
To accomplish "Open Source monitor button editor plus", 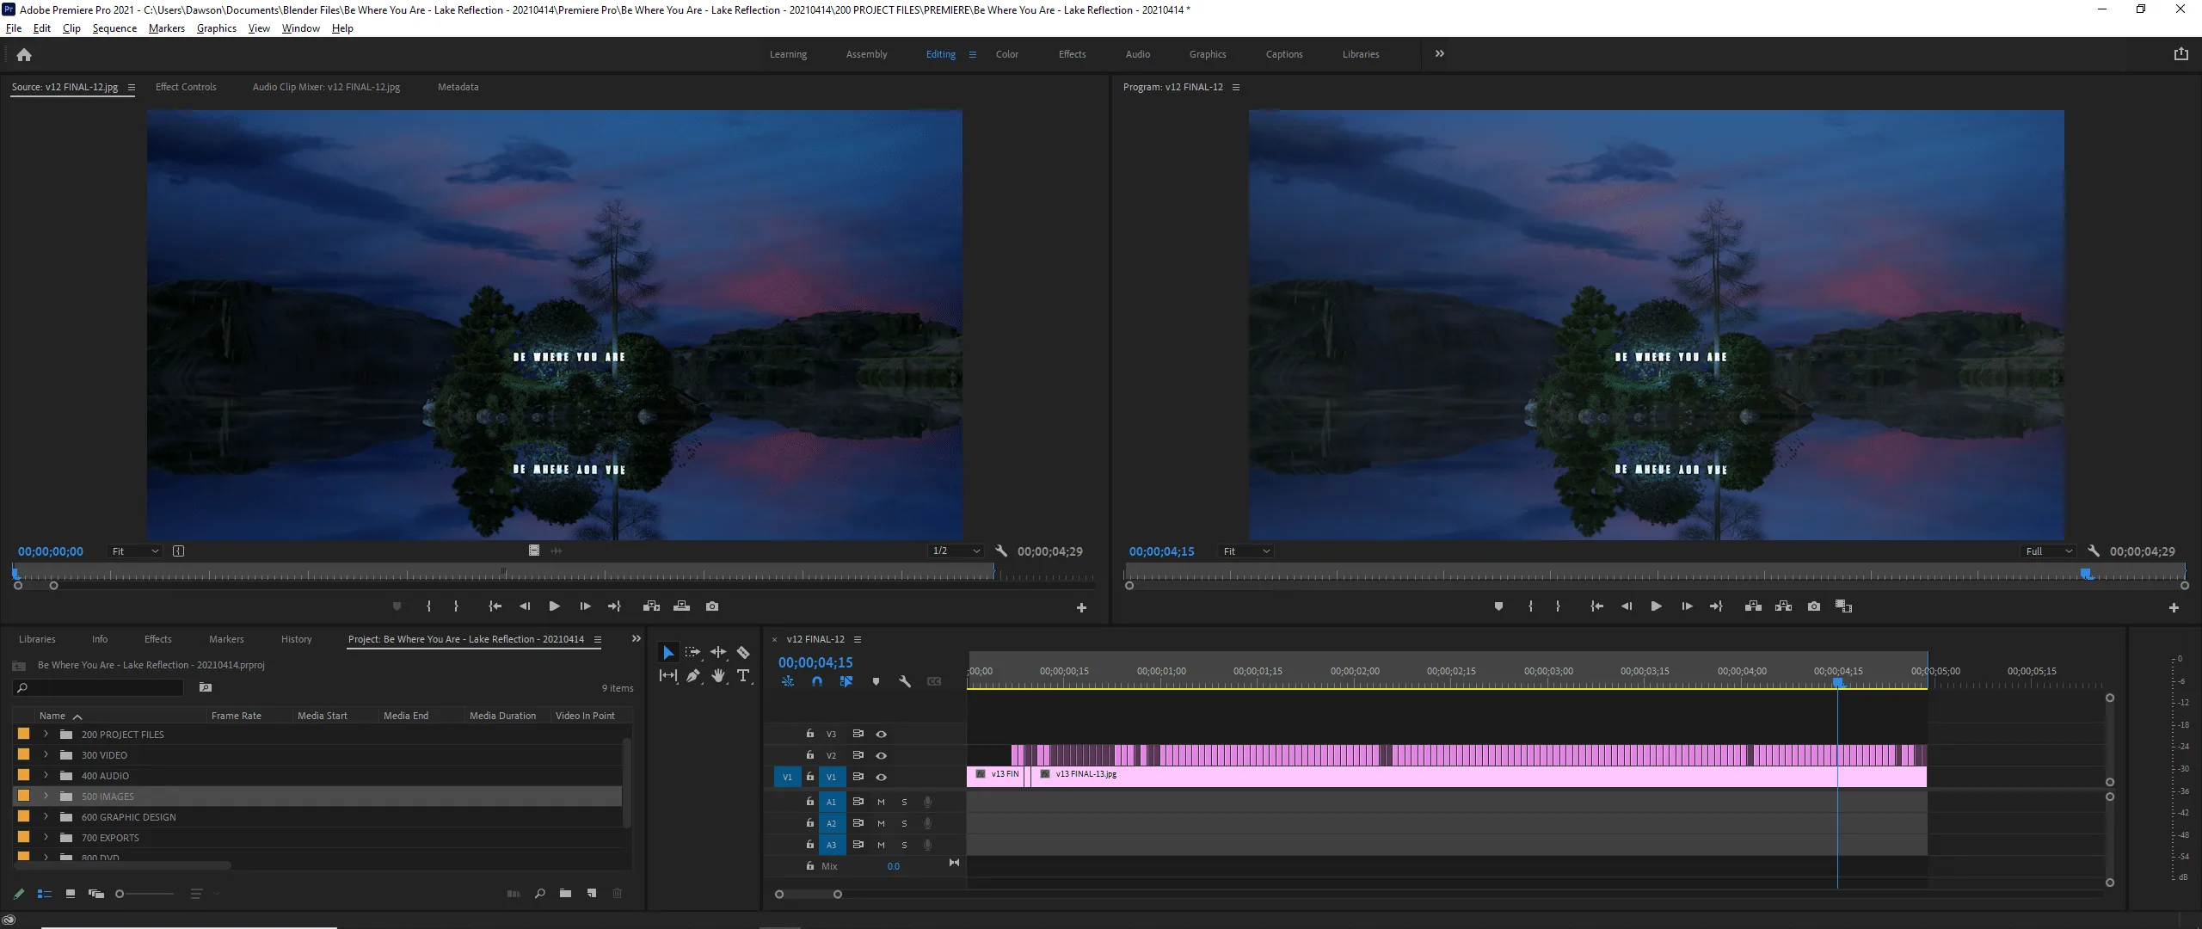I will coord(1081,608).
